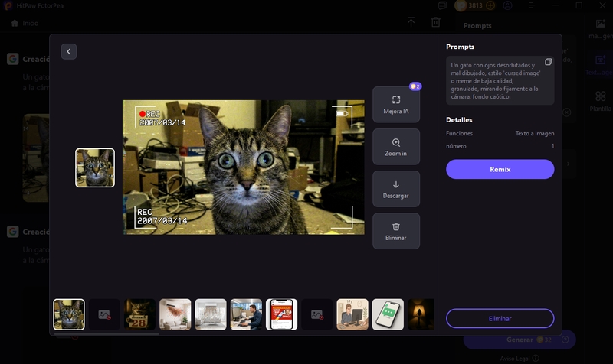
Task: Open the number 28 thumbnail in the filmstrip
Action: point(139,314)
